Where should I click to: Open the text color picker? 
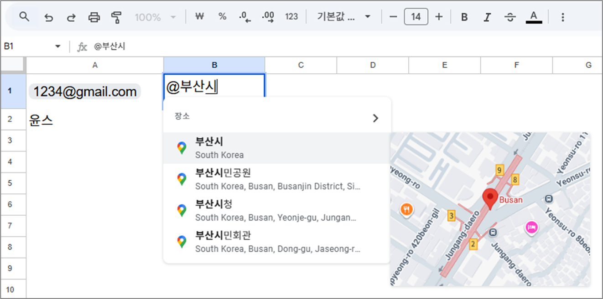[x=534, y=17]
